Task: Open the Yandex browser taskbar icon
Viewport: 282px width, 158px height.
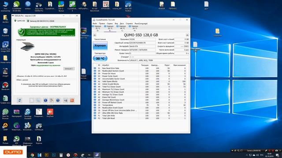Action: tap(68, 155)
